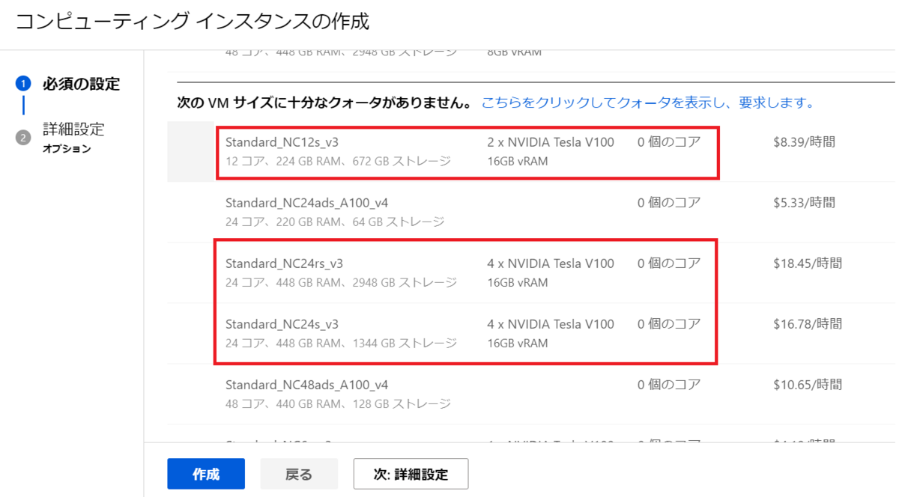Viewport: 899px width, 497px height.
Task: Click the $8.39/時間 price
Action: (804, 141)
